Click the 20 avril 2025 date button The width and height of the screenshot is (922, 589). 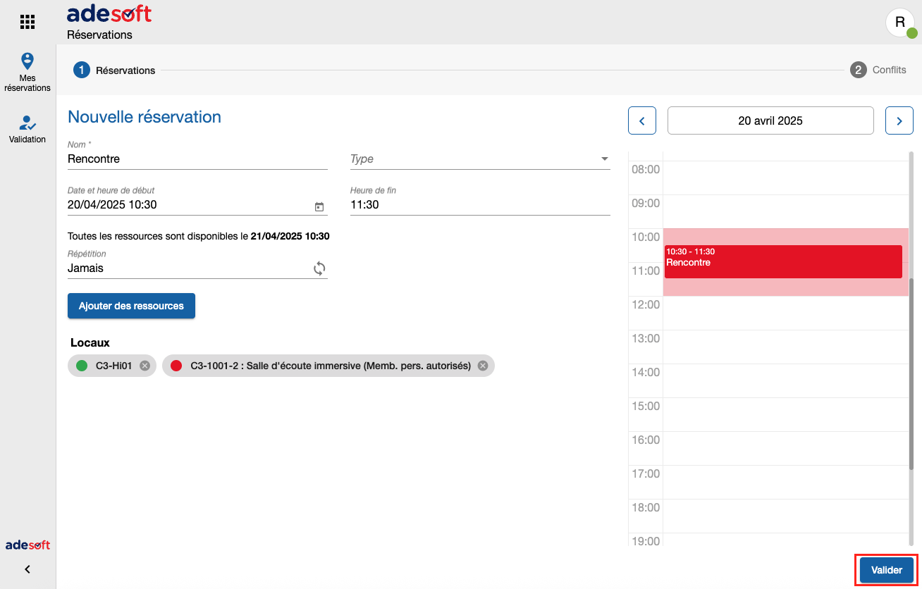pyautogui.click(x=770, y=120)
